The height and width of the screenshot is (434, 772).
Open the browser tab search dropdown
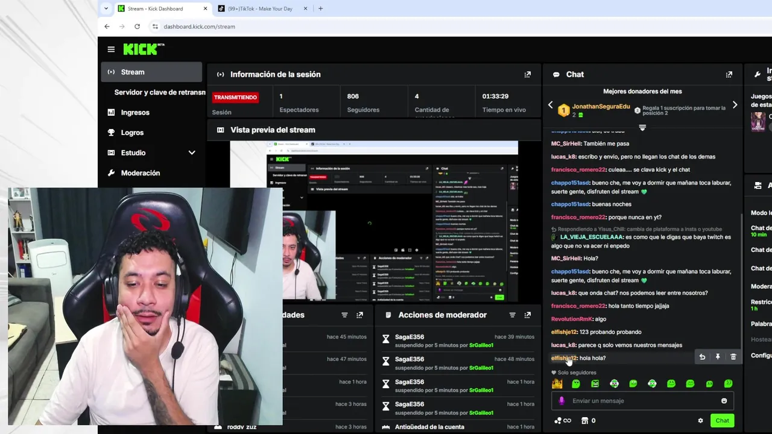pyautogui.click(x=106, y=8)
